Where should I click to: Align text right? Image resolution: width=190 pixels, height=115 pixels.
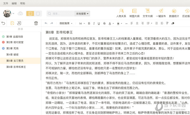pos(142,23)
